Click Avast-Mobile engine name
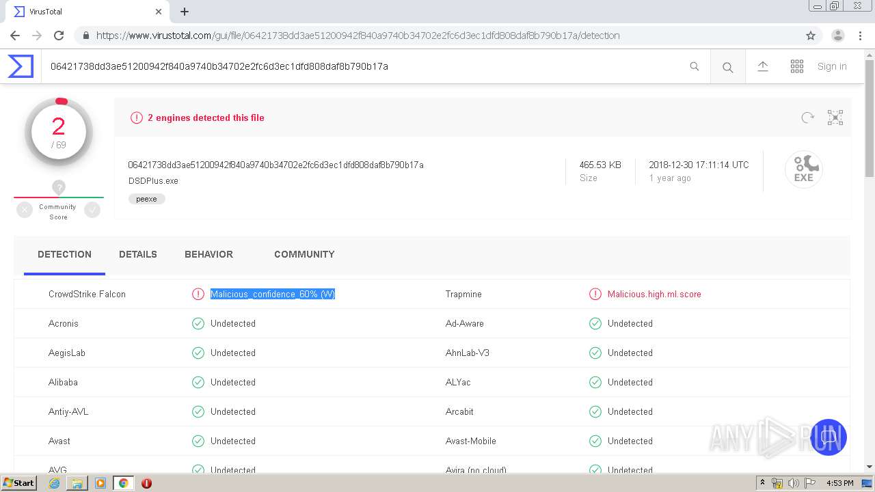Image resolution: width=875 pixels, height=492 pixels. click(471, 441)
